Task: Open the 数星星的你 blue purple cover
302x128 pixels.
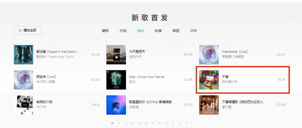Action: pos(116,105)
